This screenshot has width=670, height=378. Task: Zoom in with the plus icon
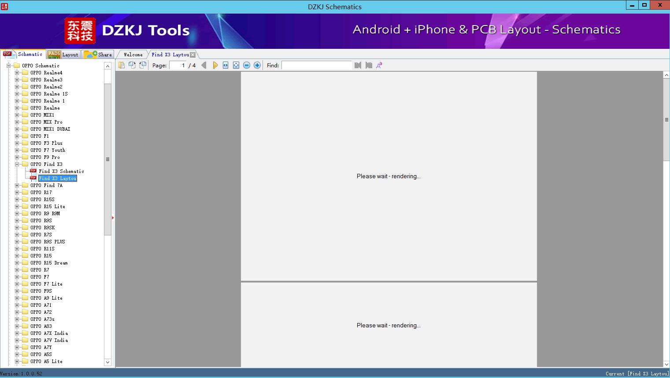click(x=257, y=65)
